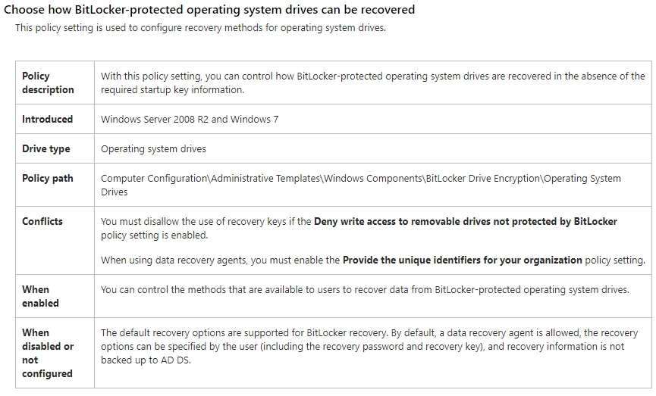Select the Drive type row label
The height and width of the screenshot is (396, 656).
(46, 148)
